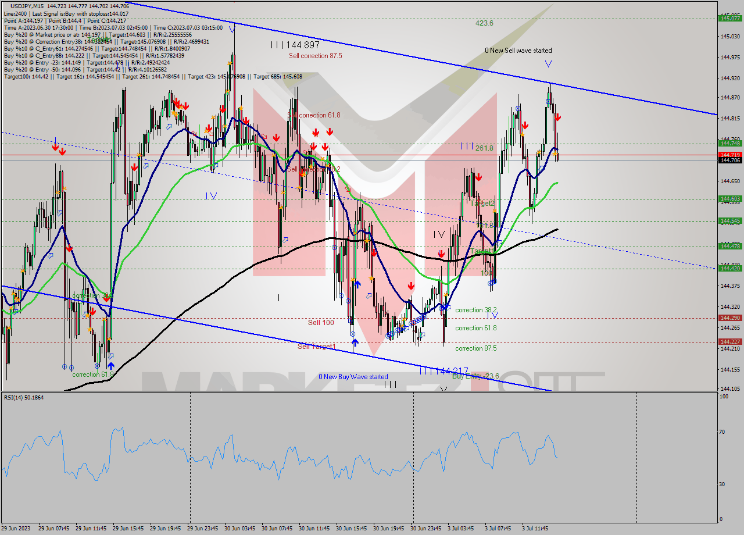Click the 144.920 price axis value
Viewport: 744px width, 535px height.
(730, 78)
